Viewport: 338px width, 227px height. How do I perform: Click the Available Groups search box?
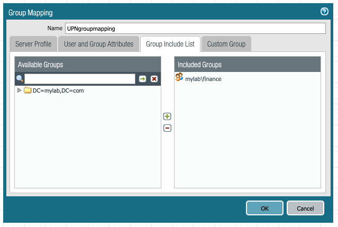80,79
